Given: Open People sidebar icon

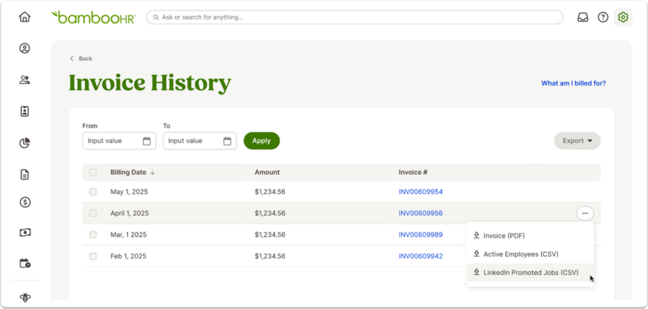Looking at the screenshot, I should (x=25, y=80).
